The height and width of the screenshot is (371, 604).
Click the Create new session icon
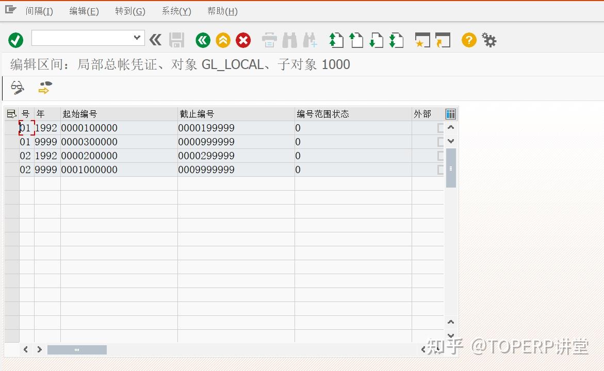coord(422,40)
